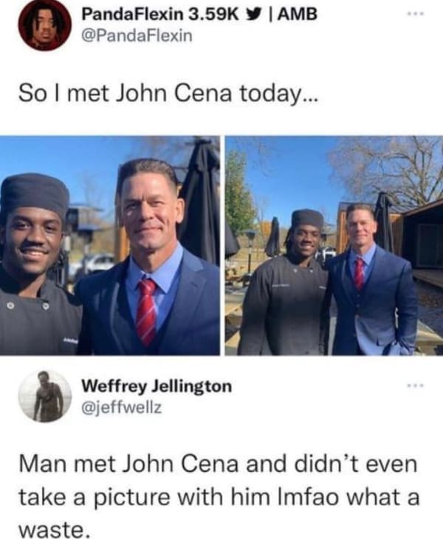Open more options on Weffrey Jellington's tweet
This screenshot has width=443, height=539.
tap(416, 385)
